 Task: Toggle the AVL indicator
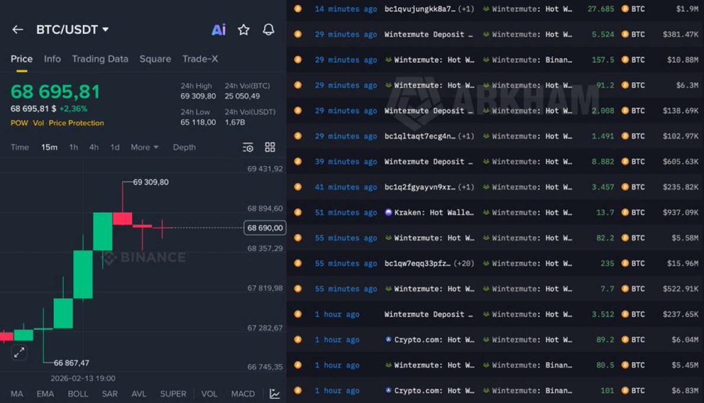(x=139, y=394)
